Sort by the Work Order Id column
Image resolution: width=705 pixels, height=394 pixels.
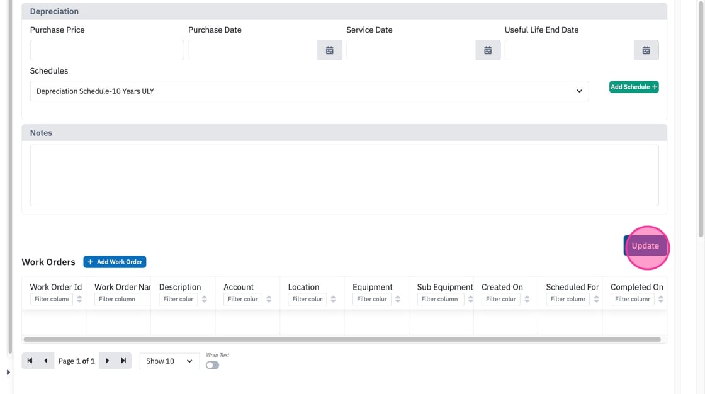click(x=79, y=299)
